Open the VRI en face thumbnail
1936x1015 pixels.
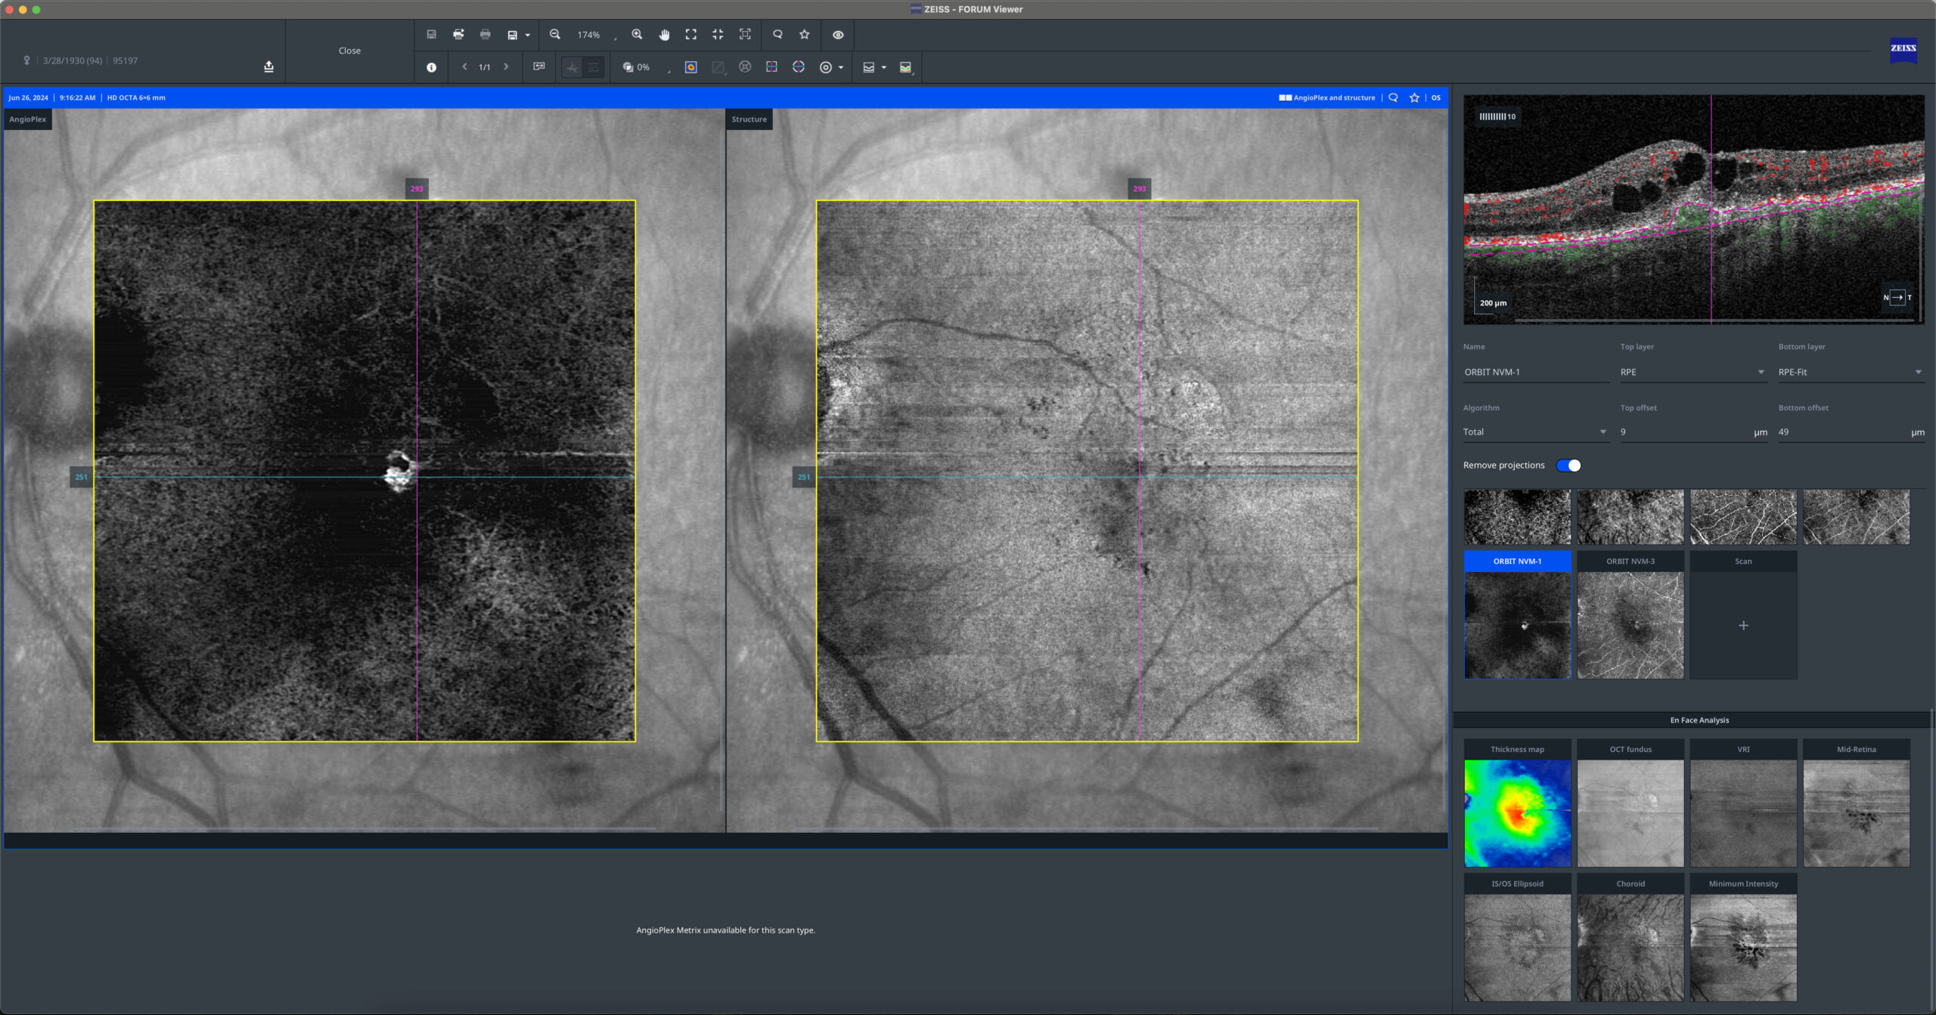1743,804
